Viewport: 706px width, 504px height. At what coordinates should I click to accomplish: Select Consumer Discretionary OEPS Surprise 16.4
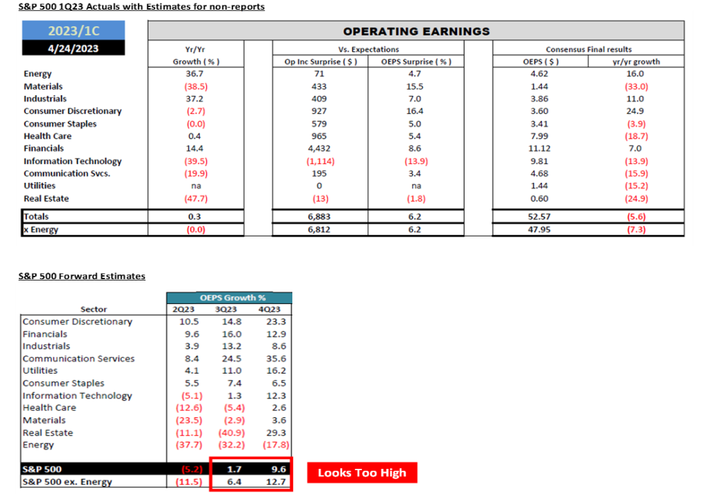coord(414,111)
